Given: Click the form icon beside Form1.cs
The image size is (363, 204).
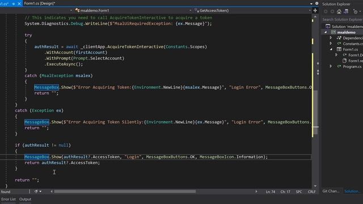Looking at the screenshot, I should [x=339, y=49].
